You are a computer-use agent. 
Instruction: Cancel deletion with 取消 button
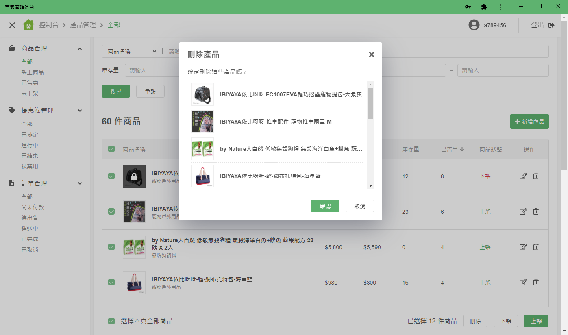pyautogui.click(x=360, y=206)
